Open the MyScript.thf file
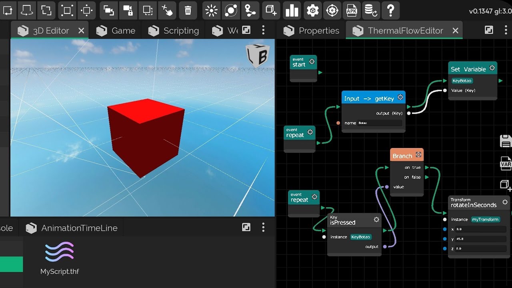Viewport: 512px width, 288px height. [60, 258]
